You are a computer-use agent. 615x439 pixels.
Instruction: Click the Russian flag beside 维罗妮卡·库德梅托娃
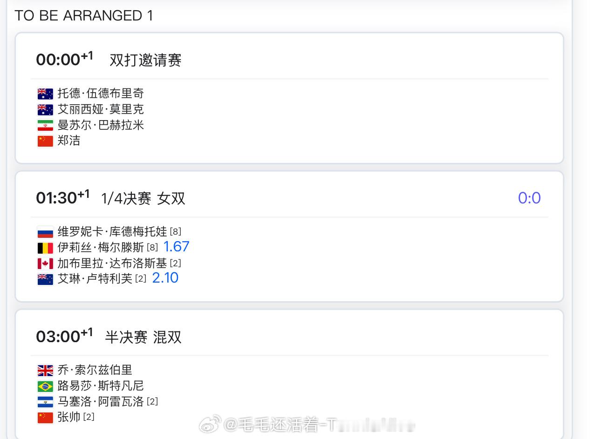(x=45, y=232)
